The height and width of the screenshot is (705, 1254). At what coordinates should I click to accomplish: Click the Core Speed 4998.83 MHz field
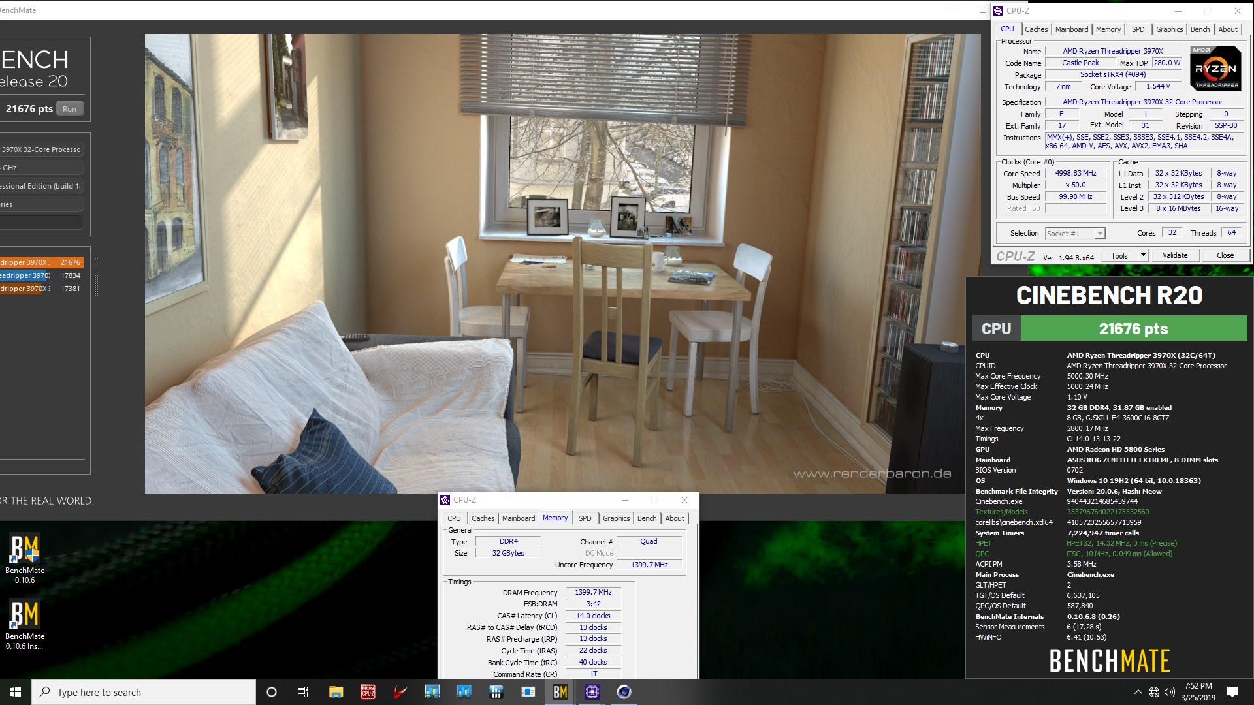coord(1076,174)
